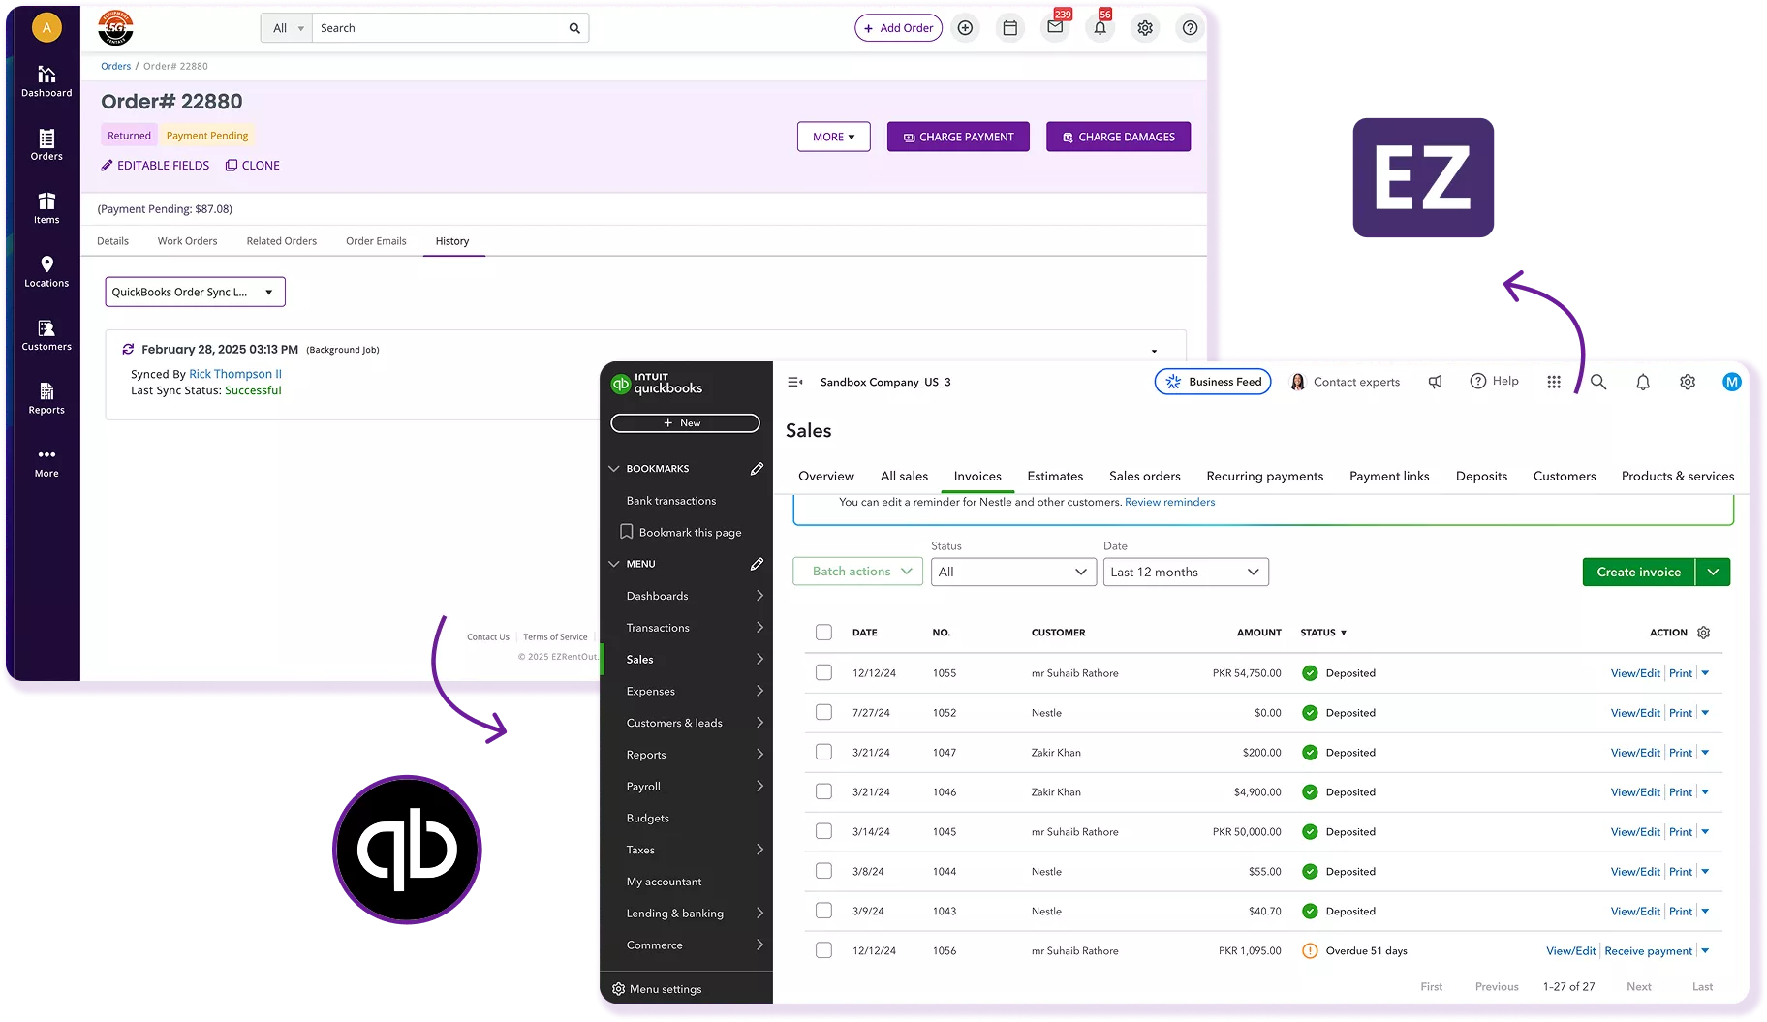Toggle the select-all invoices checkbox

click(x=823, y=633)
